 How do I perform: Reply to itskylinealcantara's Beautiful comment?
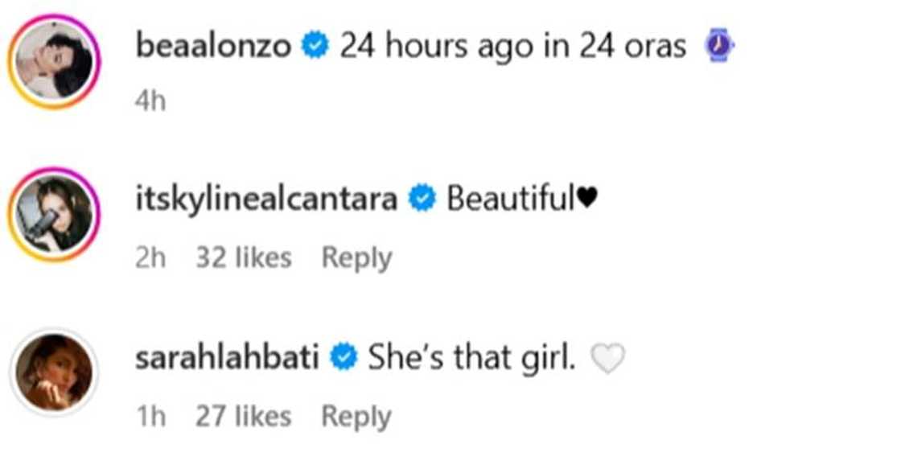pos(356,258)
